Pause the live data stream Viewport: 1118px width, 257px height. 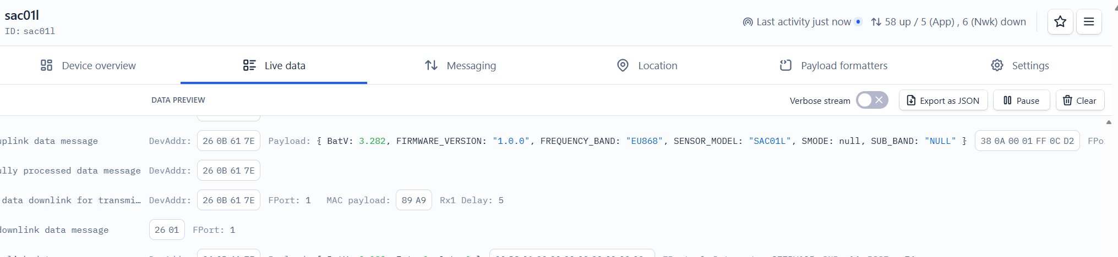(1022, 100)
